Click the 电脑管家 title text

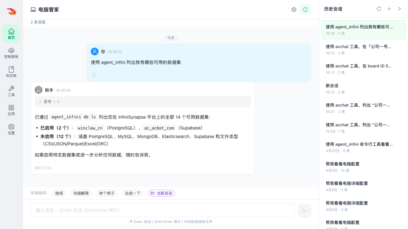pyautogui.click(x=49, y=9)
